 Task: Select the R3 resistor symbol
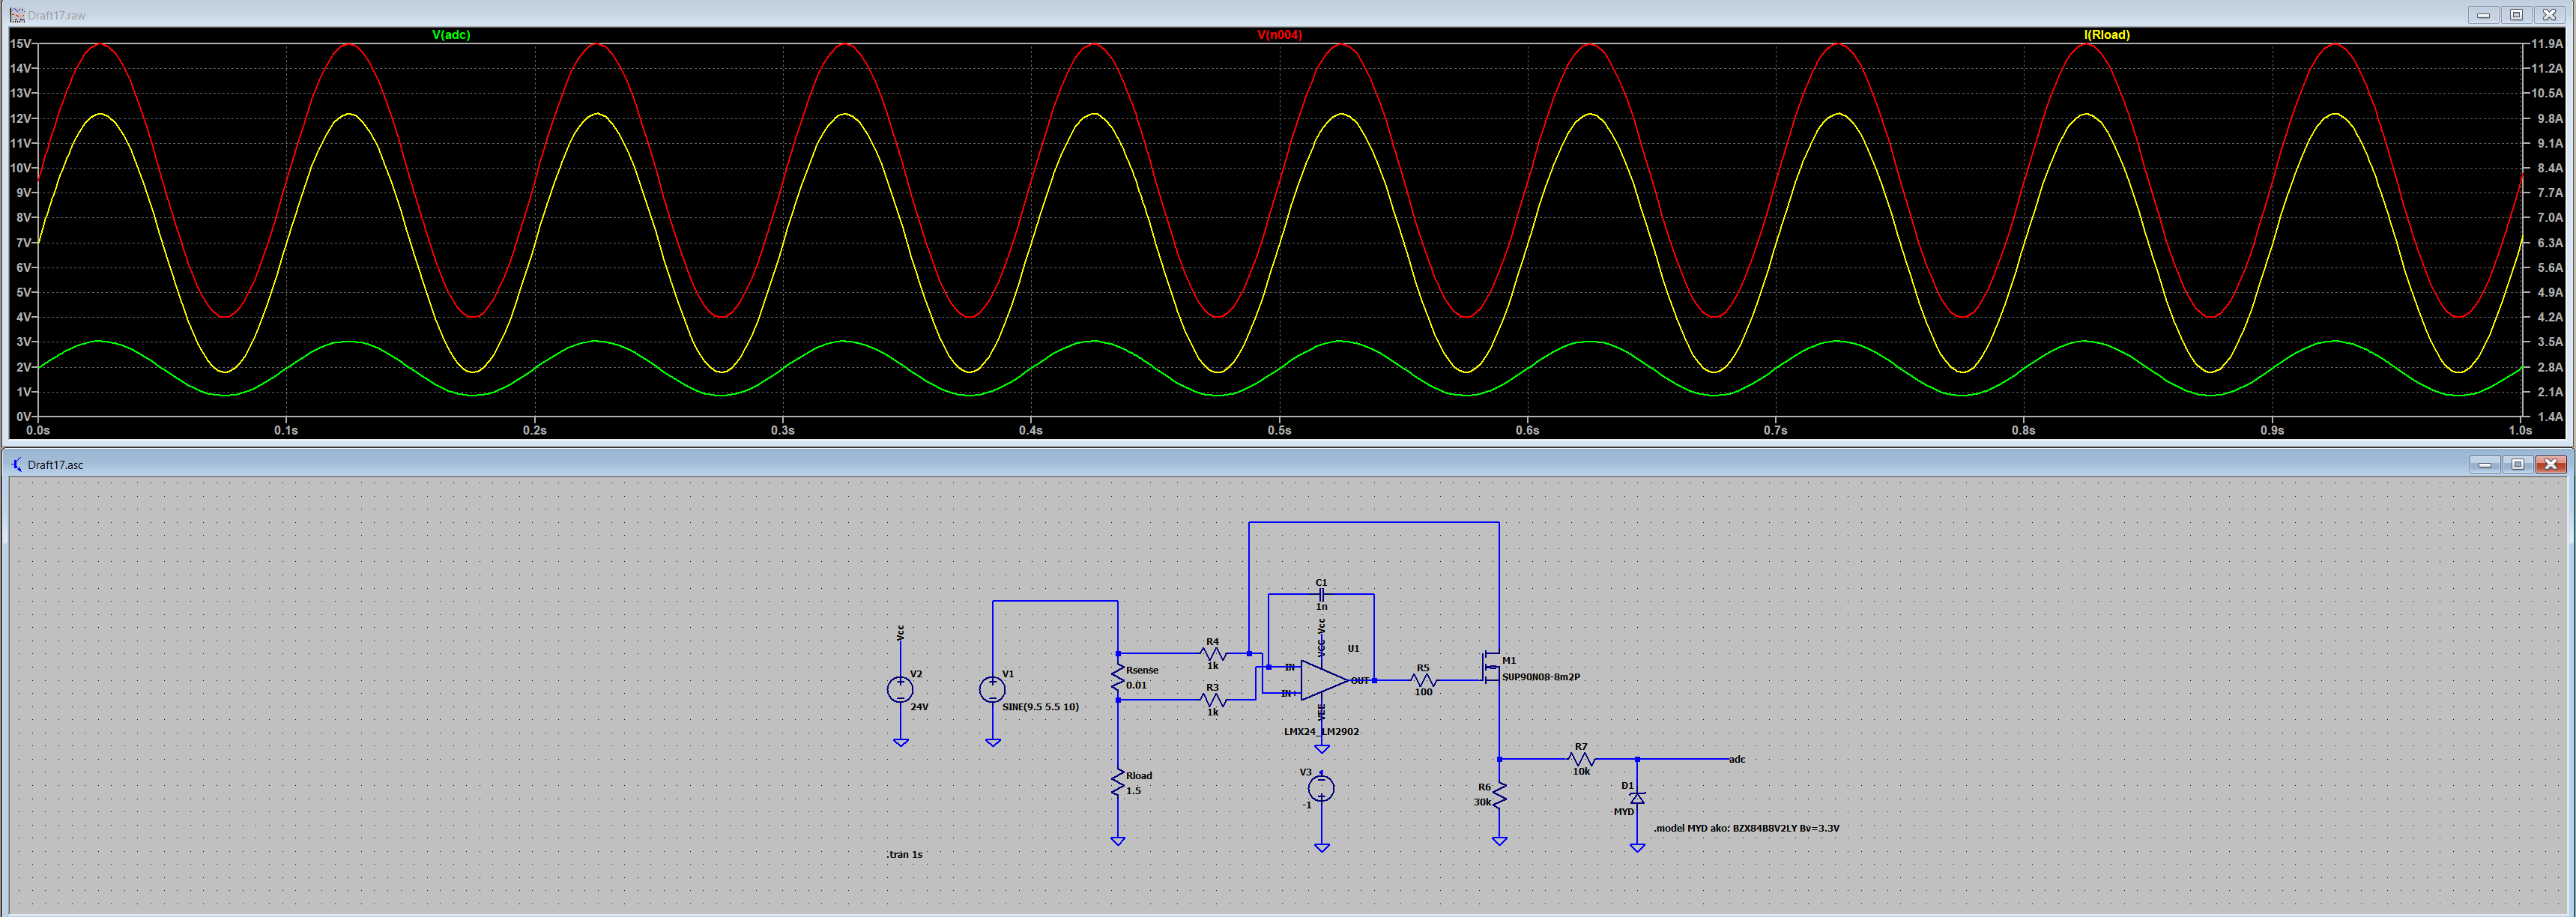[x=1212, y=699]
